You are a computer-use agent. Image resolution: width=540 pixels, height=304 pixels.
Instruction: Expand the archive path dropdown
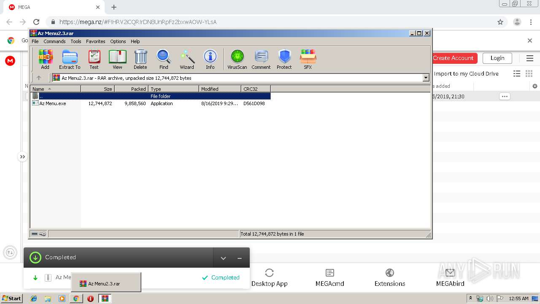(426, 78)
